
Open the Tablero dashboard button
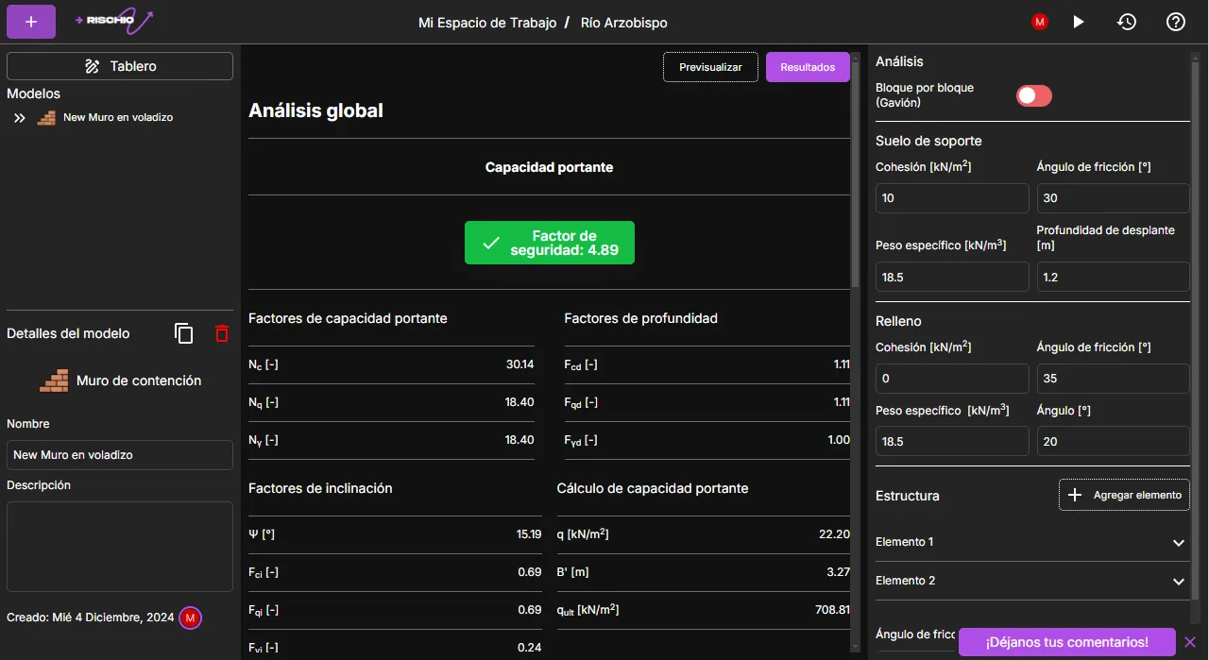pos(120,66)
